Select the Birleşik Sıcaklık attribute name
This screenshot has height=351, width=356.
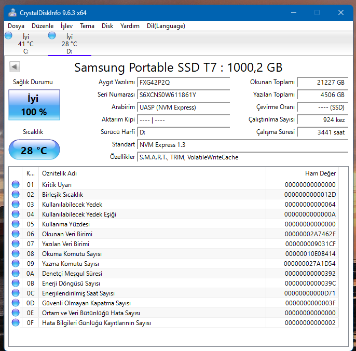[x=62, y=195]
